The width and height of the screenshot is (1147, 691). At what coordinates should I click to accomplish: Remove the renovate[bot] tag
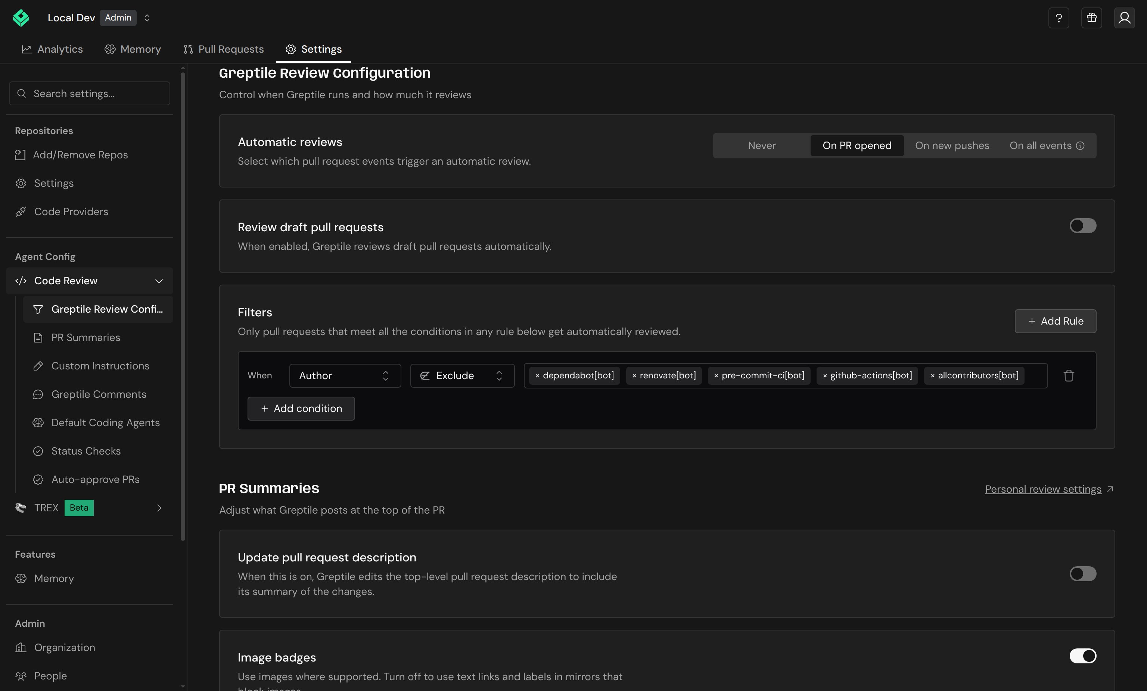[x=634, y=376]
